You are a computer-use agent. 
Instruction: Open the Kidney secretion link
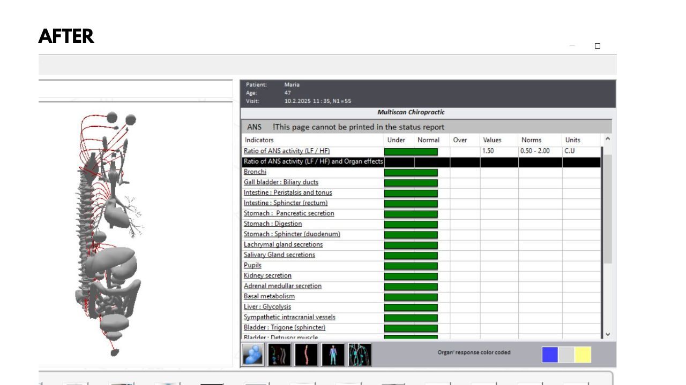pos(267,275)
